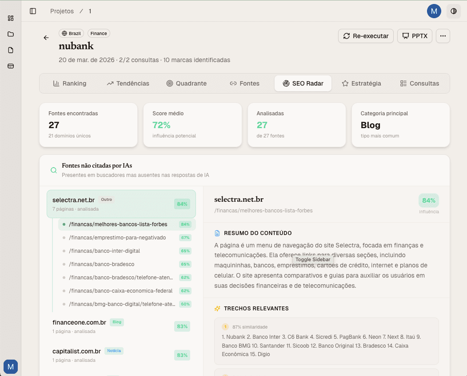Collapse the selectra.net.br source group

[121, 204]
